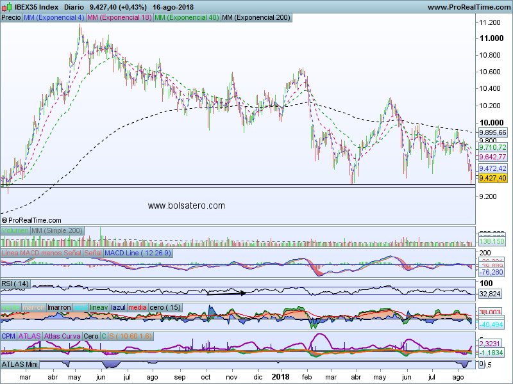Screen dimensions: 513x384
Task: Click the MM (Exponencial 40) legend tag
Action: [x=187, y=17]
